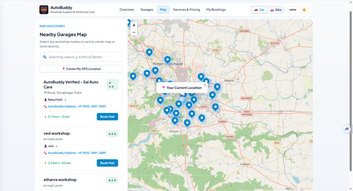The image size is (353, 191).
Task: Select the ved workshop card title
Action: pos(56,133)
